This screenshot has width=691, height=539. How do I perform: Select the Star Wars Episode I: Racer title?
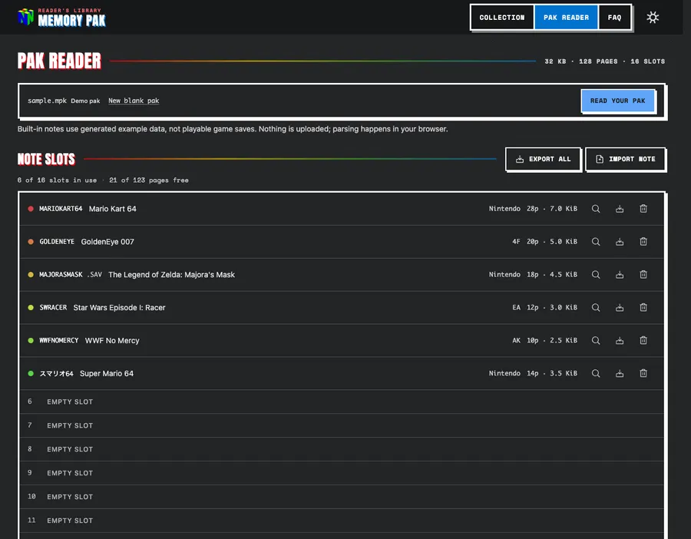[x=119, y=308]
